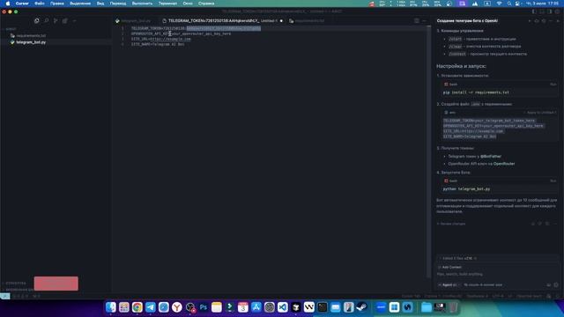This screenshot has height=317, width=564.
Task: Click the split editor icon above the editor
Action: 417,21
